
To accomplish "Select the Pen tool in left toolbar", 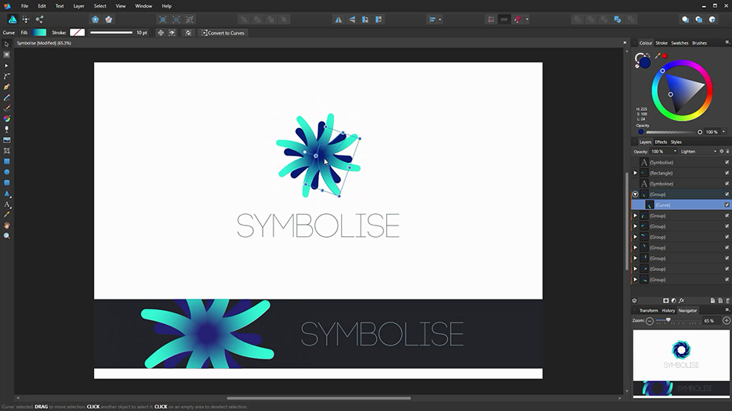I will point(7,87).
